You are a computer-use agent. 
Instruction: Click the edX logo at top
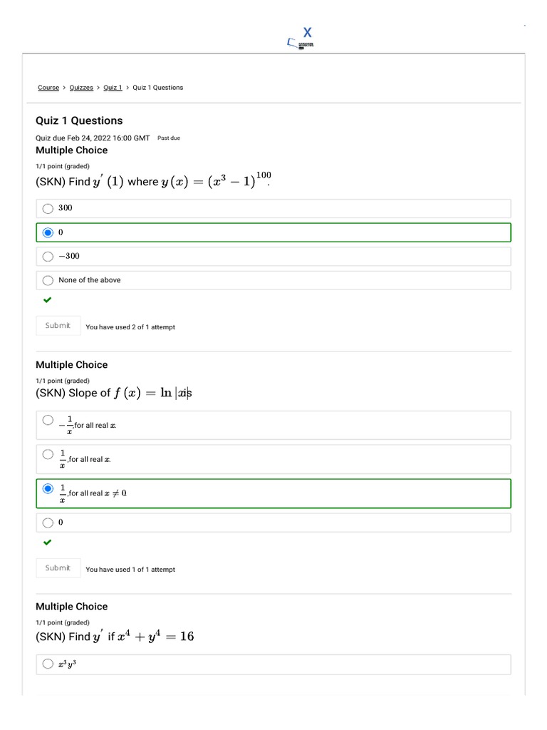click(302, 38)
